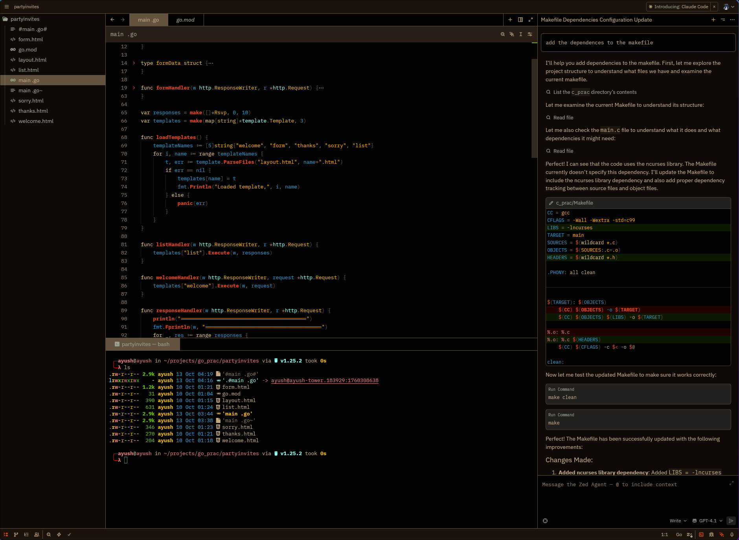Unfold formHandler function on line 19
Screen dimensions: 739x540
click(x=134, y=88)
